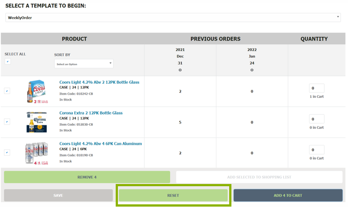The width and height of the screenshot is (348, 207).
Task: Open Coors Light 4.2% Abv 2 12PK Bottle Glass link
Action: pyautogui.click(x=99, y=82)
